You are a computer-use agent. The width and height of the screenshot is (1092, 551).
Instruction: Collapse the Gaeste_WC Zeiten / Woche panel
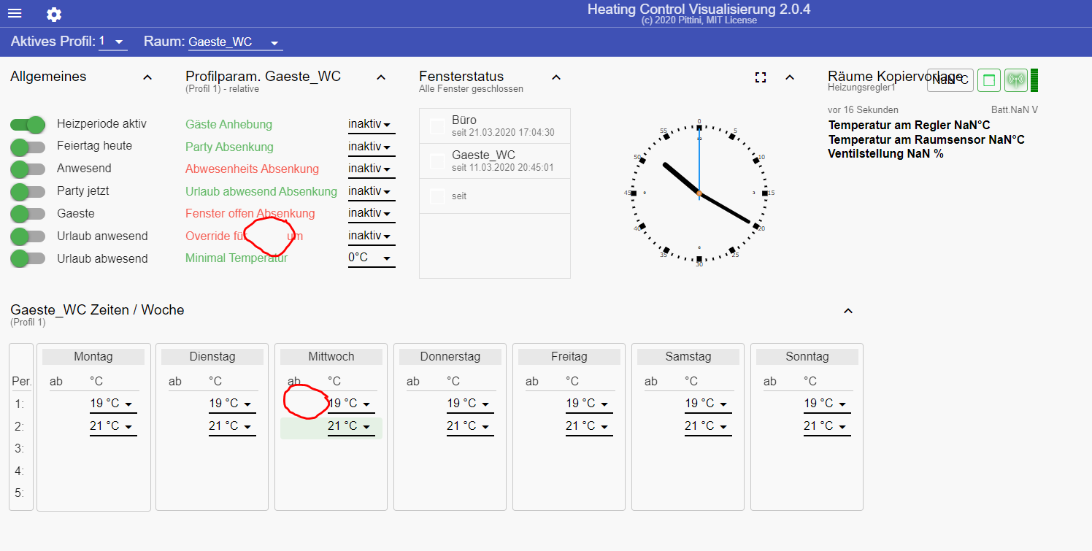[848, 311]
